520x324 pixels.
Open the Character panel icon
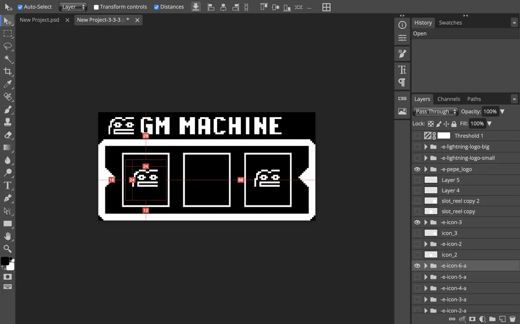click(x=402, y=70)
